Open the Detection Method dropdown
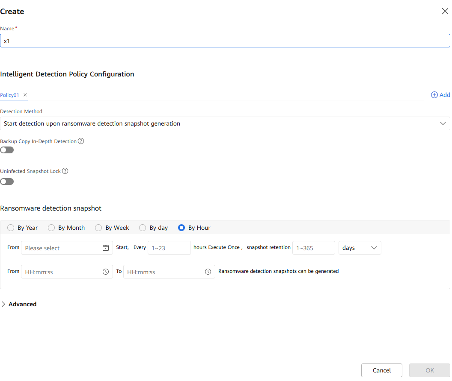This screenshot has width=452, height=381. (225, 123)
